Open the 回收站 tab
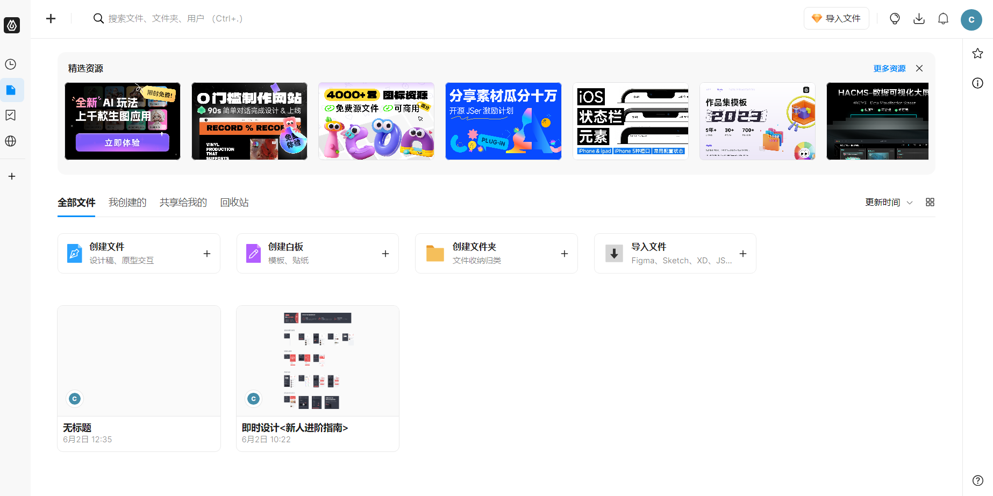 coord(234,202)
